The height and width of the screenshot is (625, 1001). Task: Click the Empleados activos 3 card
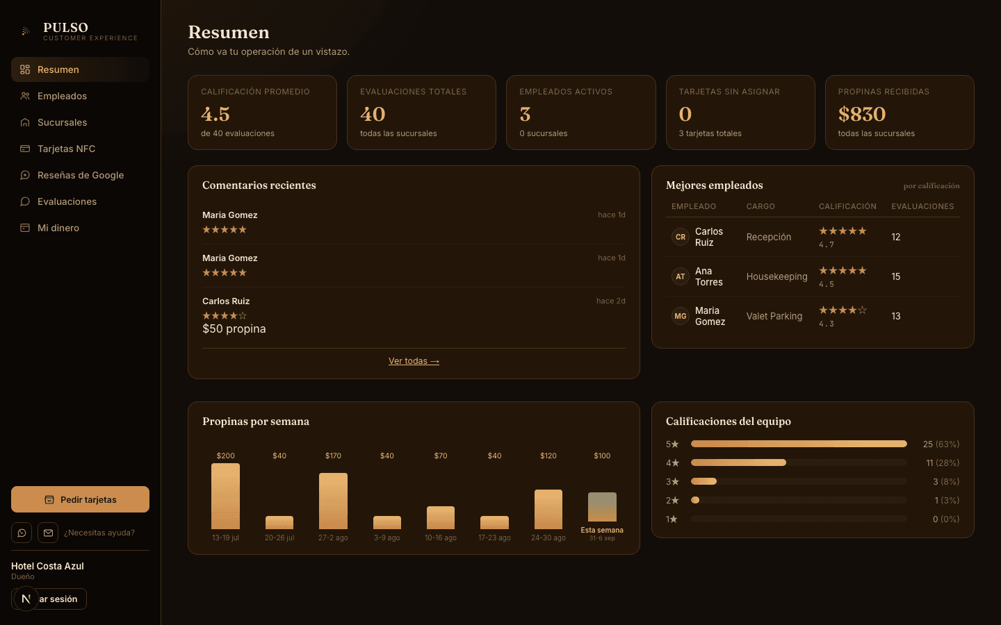[581, 112]
